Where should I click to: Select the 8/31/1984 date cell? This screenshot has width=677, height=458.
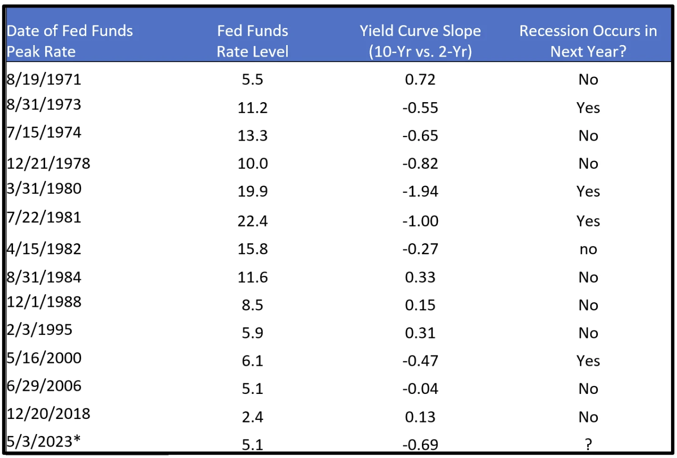[x=44, y=277]
